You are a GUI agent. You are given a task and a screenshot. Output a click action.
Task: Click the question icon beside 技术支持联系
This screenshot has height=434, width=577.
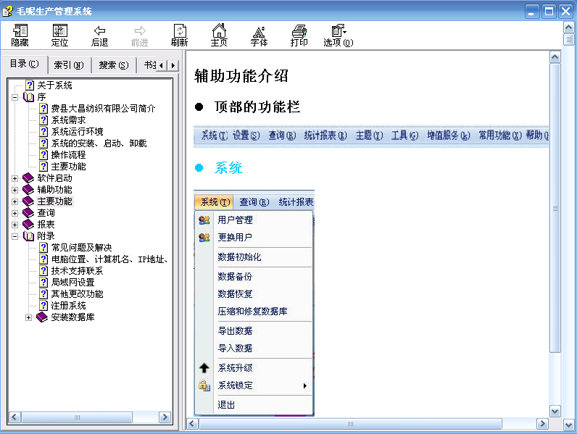coord(43,271)
